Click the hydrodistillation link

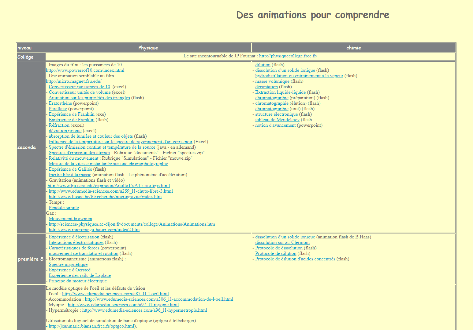[299, 76]
